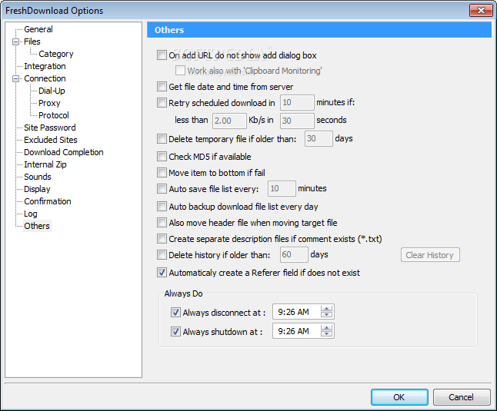Viewport: 497px width, 411px height.
Task: Click history days field showing 60
Action: pos(294,255)
